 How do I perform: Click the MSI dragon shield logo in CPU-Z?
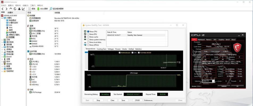click(237, 47)
